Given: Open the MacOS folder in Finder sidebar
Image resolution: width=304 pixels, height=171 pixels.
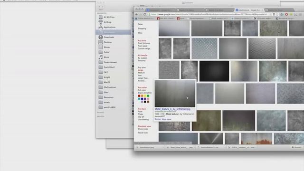Looking at the screenshot, I should tap(107, 82).
